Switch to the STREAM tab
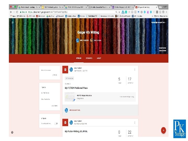 point(79,58)
